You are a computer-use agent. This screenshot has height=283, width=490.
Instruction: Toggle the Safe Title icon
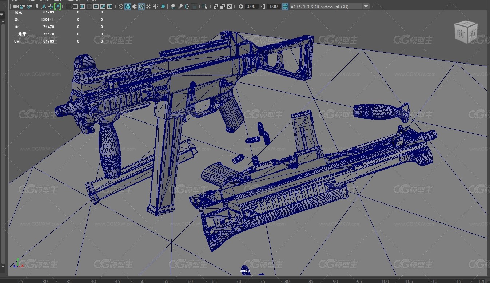click(x=110, y=7)
